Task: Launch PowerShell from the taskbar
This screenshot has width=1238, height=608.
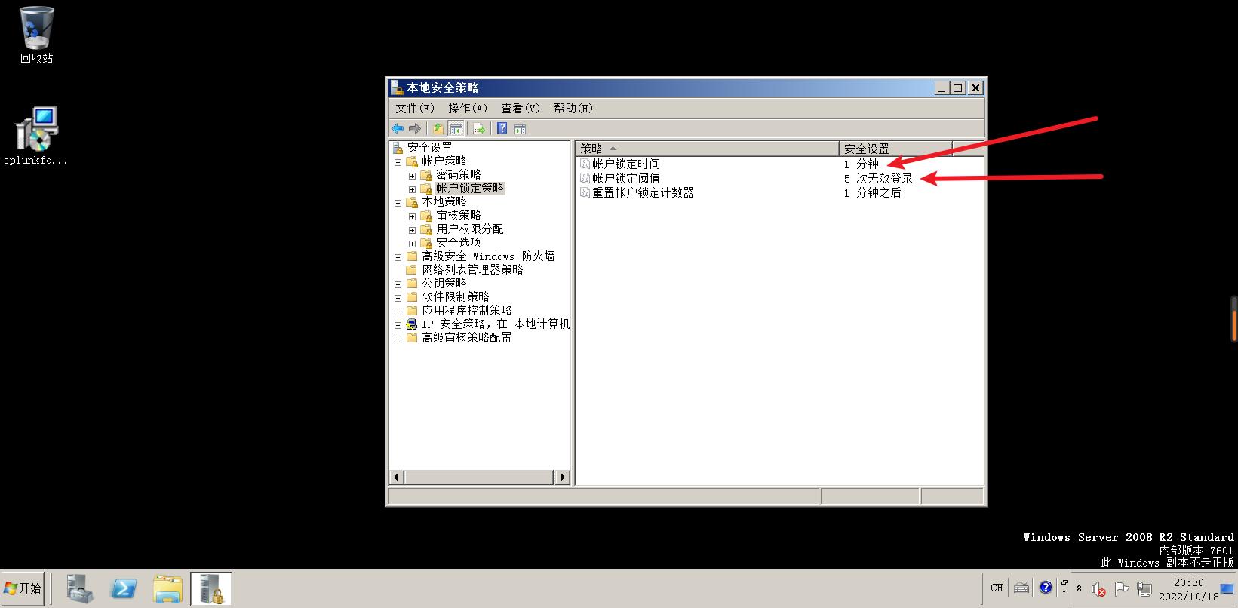Action: point(124,589)
